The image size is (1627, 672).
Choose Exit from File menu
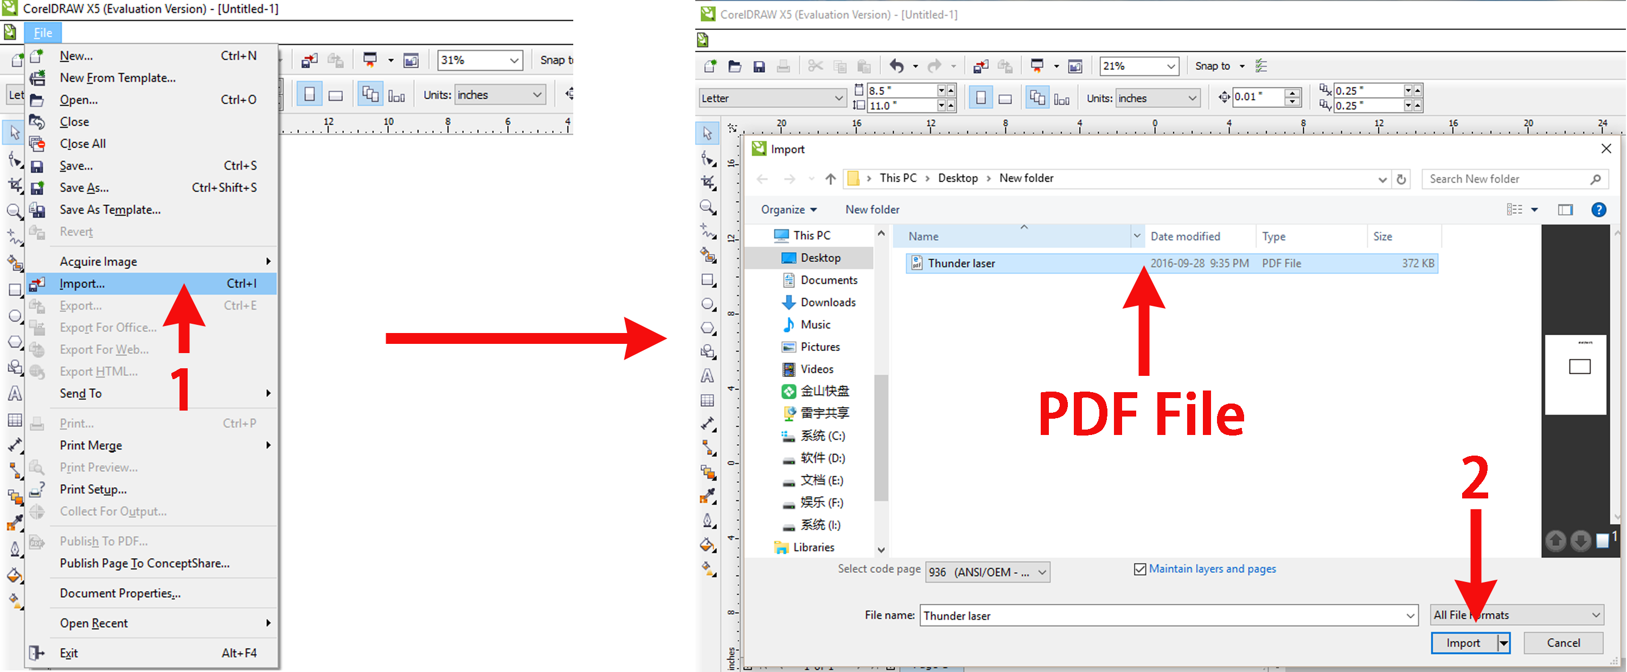click(x=152, y=653)
